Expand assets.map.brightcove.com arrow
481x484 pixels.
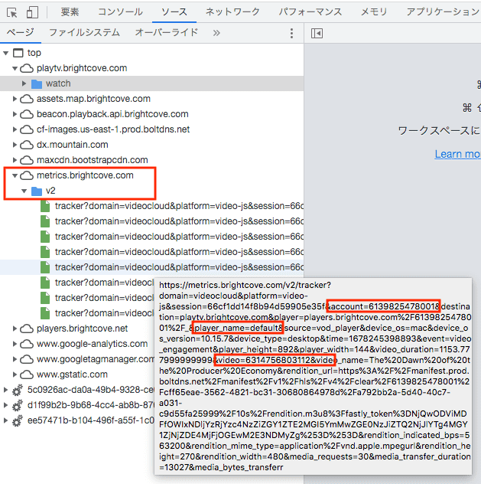(x=15, y=99)
